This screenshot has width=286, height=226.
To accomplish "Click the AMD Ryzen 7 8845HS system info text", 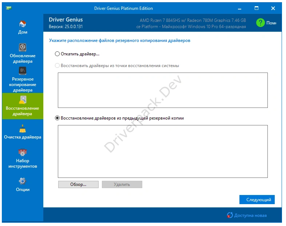I will tap(193, 20).
